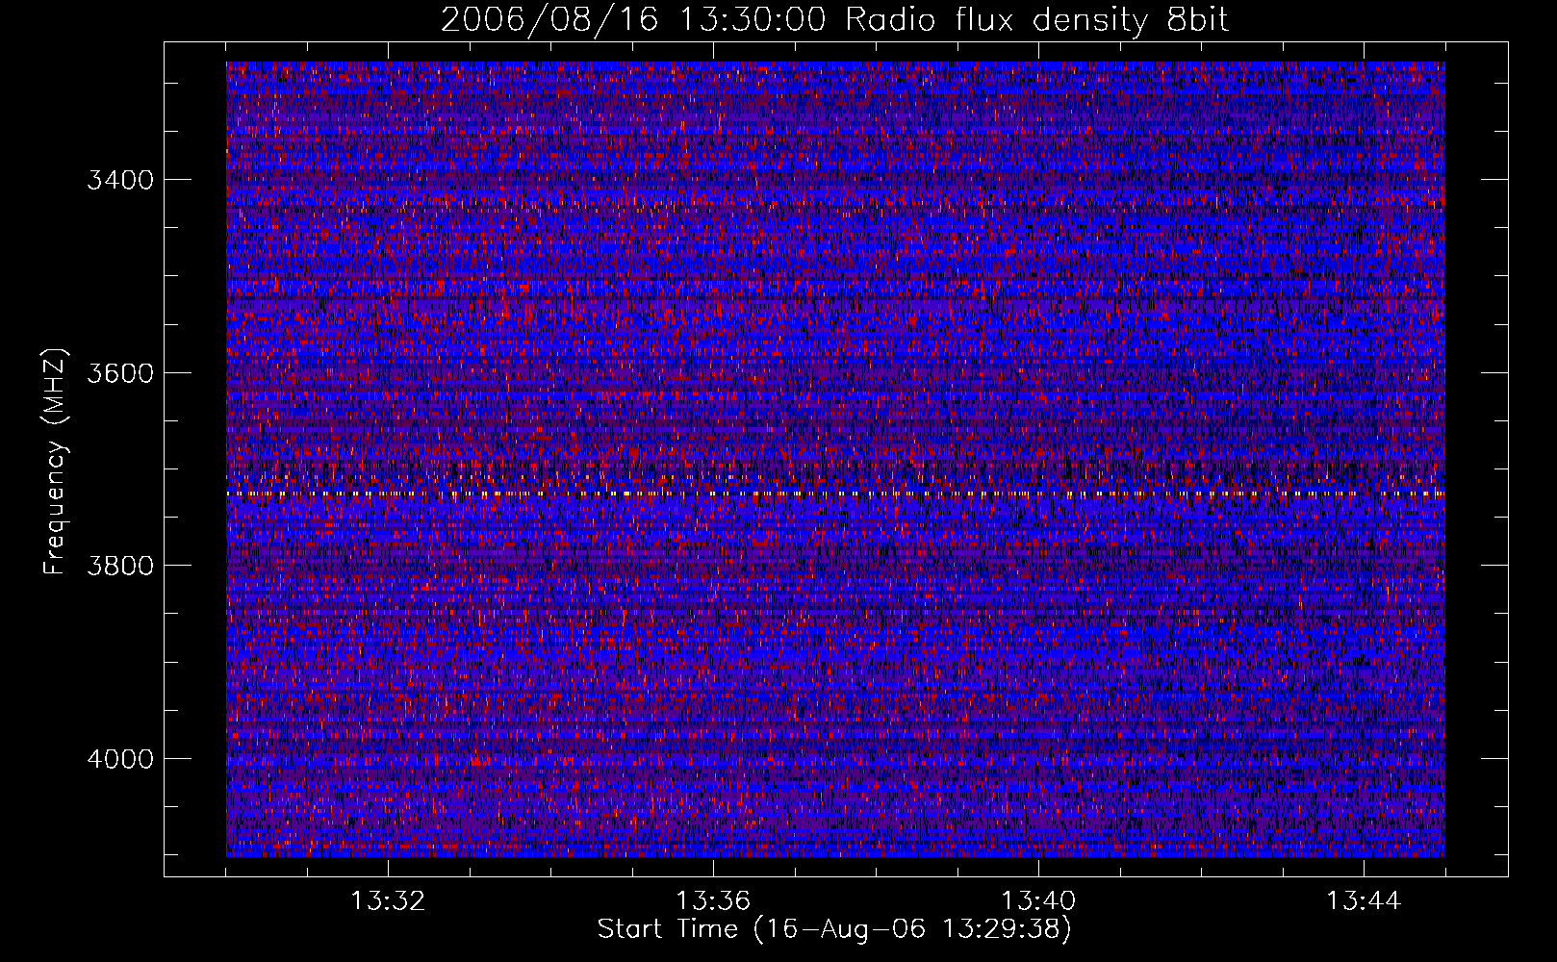
Task: Click the 3800 frequency tick label
Action: click(x=120, y=566)
